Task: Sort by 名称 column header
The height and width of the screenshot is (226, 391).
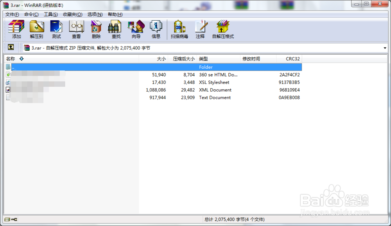Action: coord(72,59)
